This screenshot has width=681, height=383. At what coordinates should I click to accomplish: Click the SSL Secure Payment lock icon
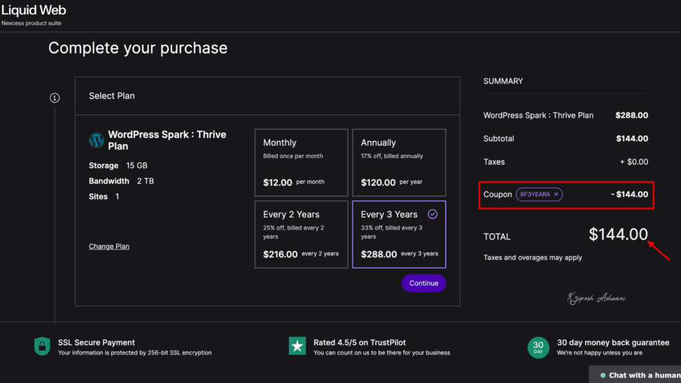[41, 346]
